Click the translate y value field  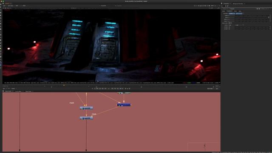point(239,14)
